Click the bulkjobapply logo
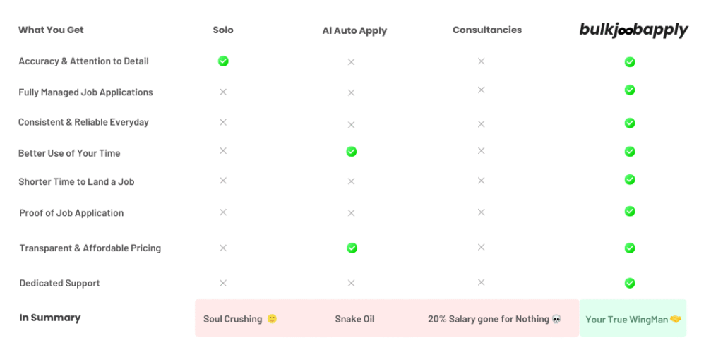Viewport: 723px width, 362px height. click(x=633, y=30)
